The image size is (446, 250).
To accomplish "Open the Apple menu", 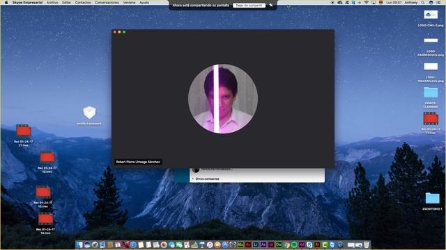I will coord(6,3).
